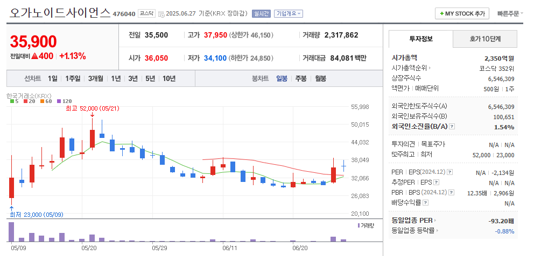Click help icon next to 외국인소진율(B/A)

pyautogui.click(x=452, y=127)
